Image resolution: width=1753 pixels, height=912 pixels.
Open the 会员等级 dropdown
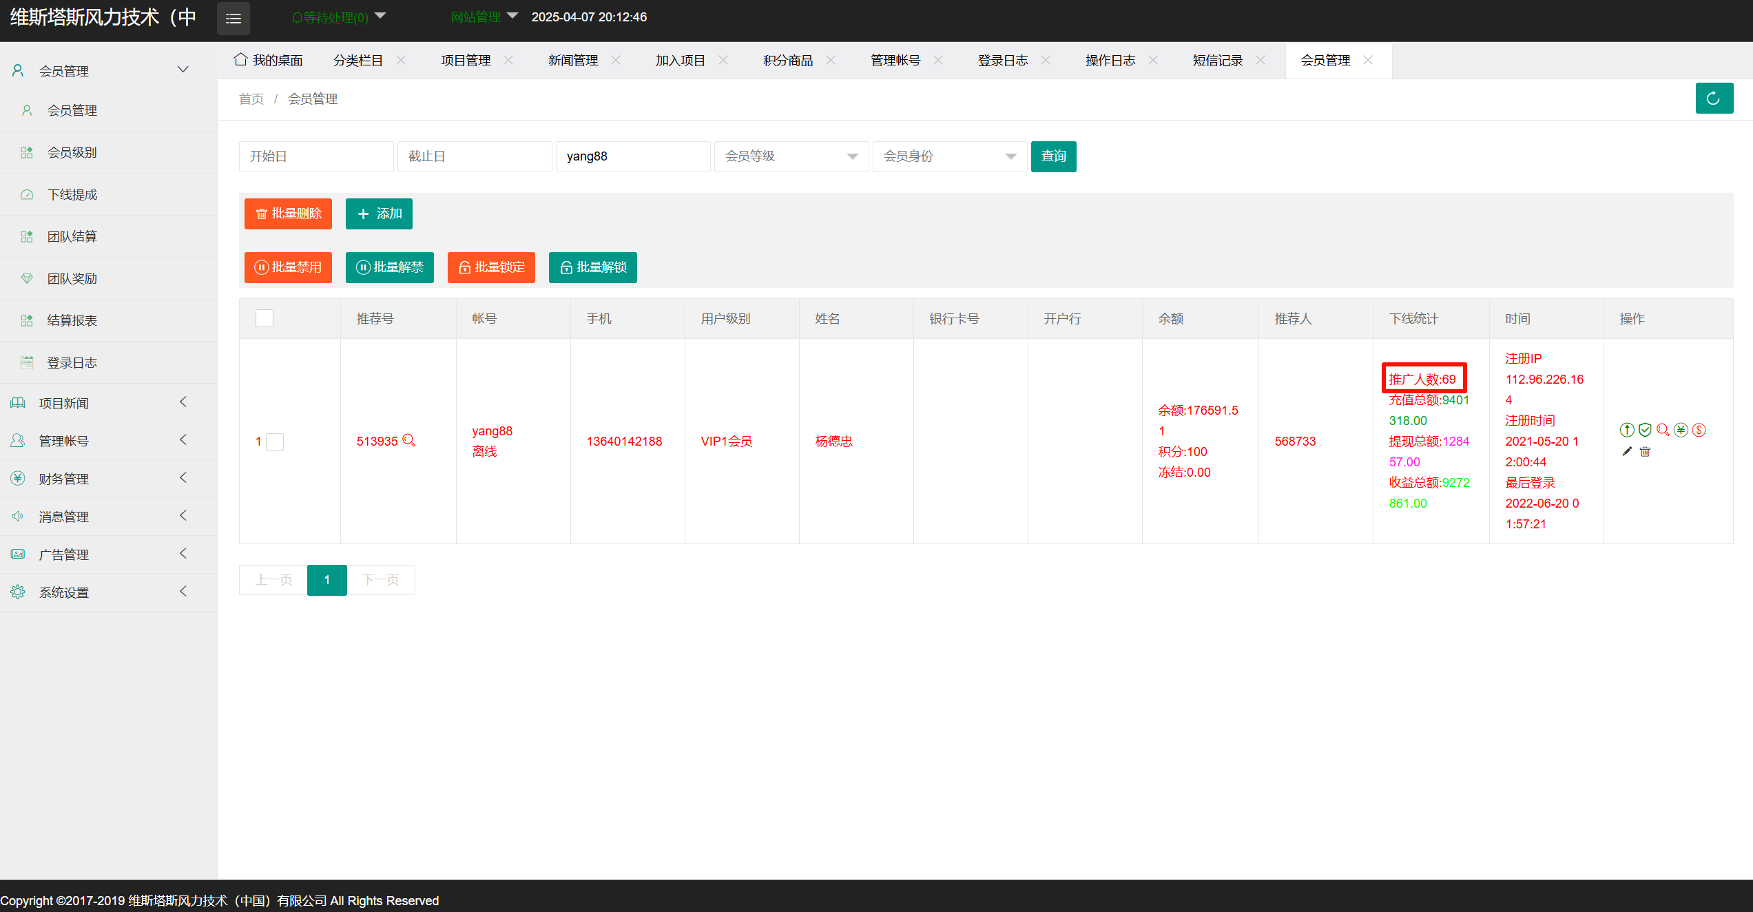[x=791, y=156]
